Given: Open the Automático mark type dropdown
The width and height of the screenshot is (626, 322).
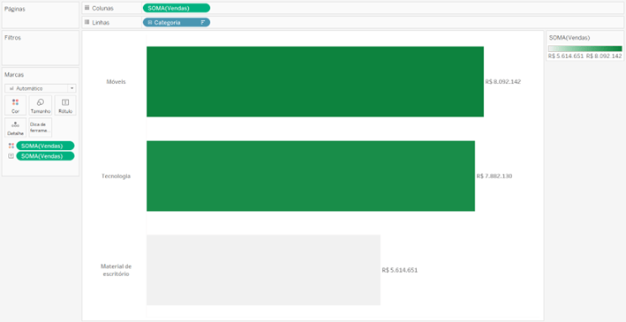Looking at the screenshot, I should point(41,88).
